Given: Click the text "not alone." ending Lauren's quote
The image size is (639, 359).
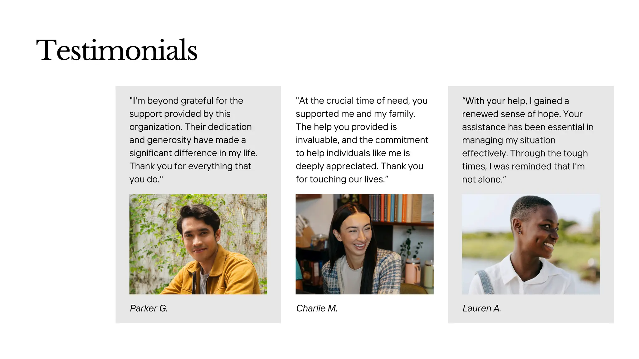Looking at the screenshot, I should 484,180.
